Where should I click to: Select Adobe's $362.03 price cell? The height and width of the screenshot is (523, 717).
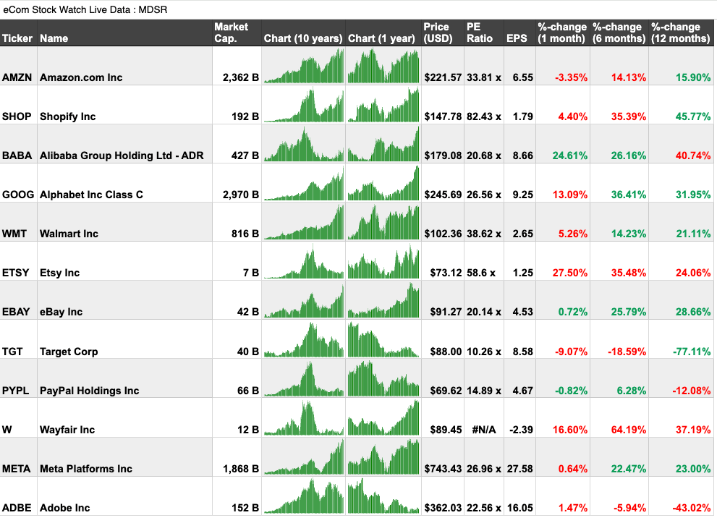coord(442,508)
